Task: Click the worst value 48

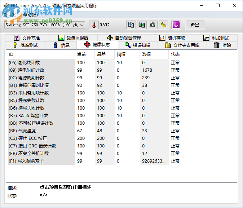Action: 100,131
